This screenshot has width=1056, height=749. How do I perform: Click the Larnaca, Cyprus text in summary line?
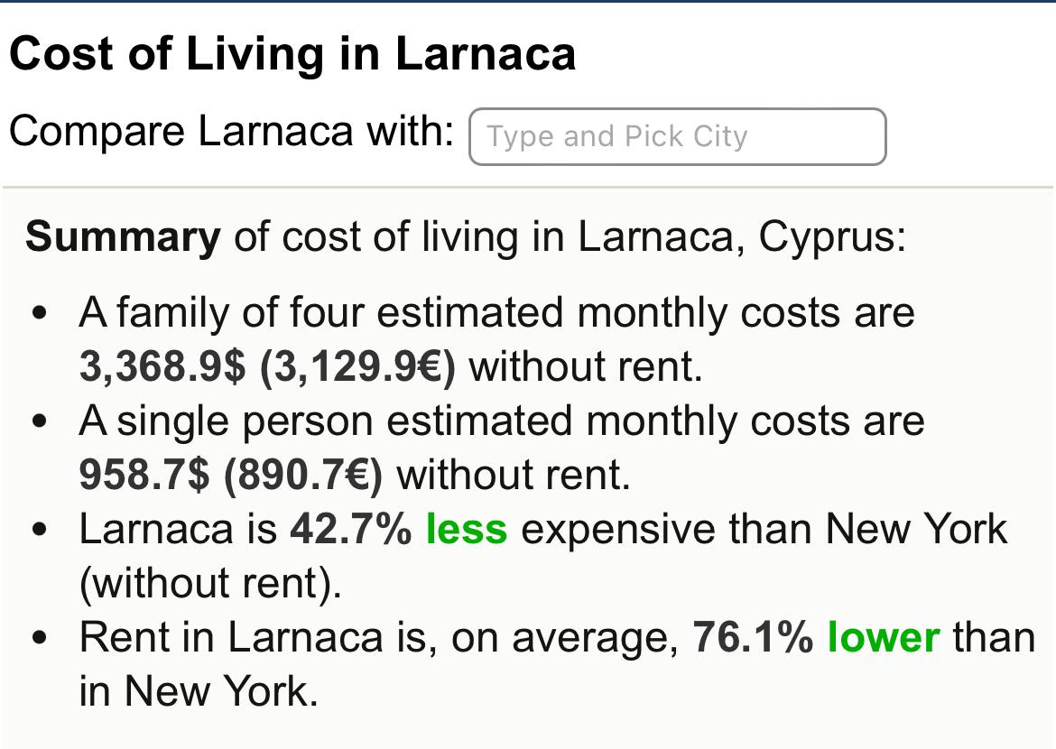pos(742,237)
